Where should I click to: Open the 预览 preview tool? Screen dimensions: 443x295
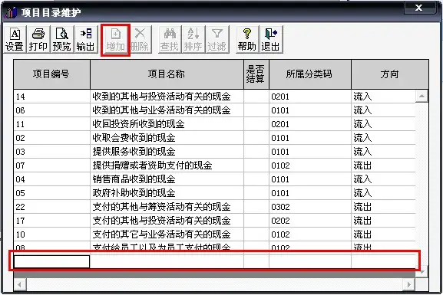[62, 39]
